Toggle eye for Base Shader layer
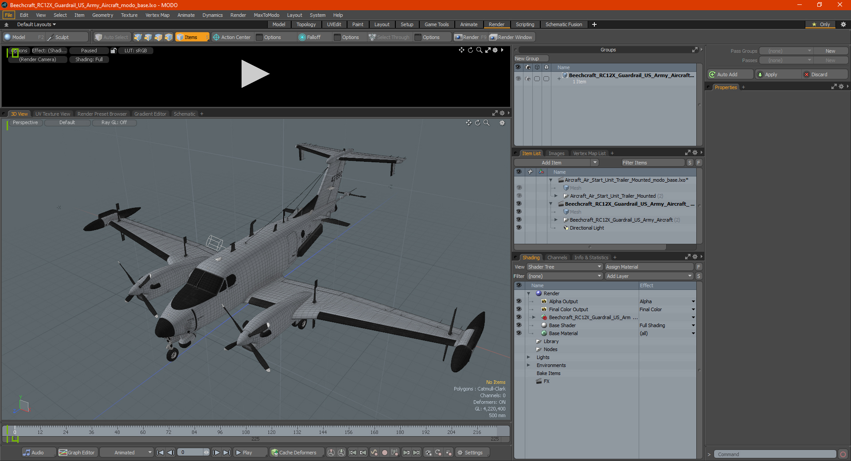Image resolution: width=851 pixels, height=461 pixels. (519, 325)
